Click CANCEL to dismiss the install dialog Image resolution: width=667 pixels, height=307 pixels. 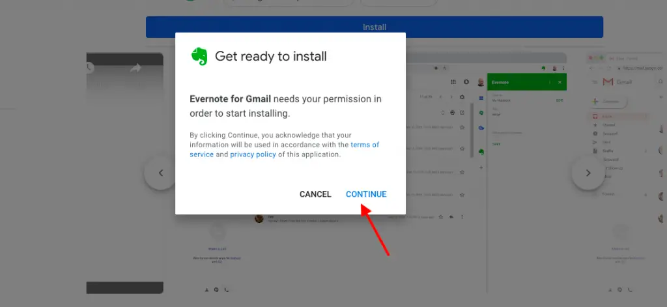pyautogui.click(x=315, y=194)
